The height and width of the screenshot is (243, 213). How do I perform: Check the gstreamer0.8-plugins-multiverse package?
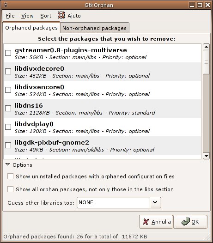click(x=8, y=53)
